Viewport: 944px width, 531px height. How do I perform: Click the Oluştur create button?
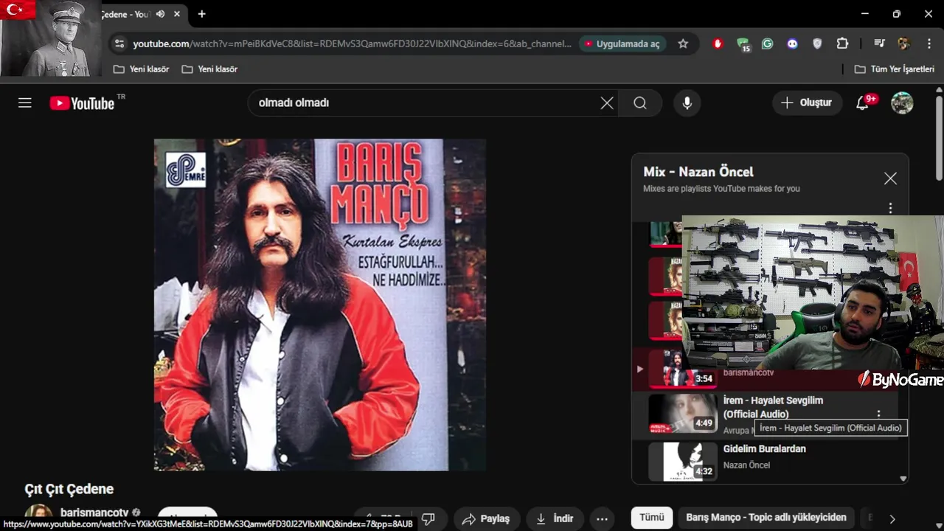(x=807, y=103)
